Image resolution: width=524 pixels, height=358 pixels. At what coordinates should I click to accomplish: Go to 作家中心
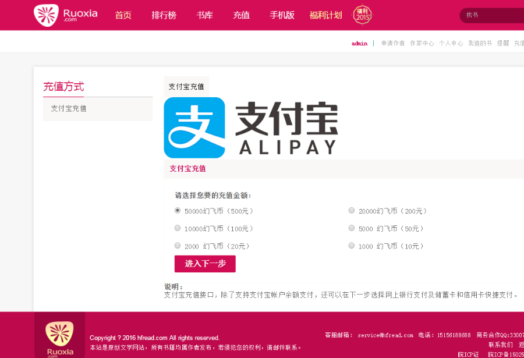coord(422,43)
